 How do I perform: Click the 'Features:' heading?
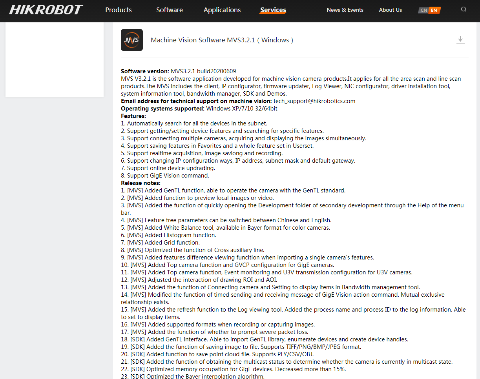(x=133, y=116)
